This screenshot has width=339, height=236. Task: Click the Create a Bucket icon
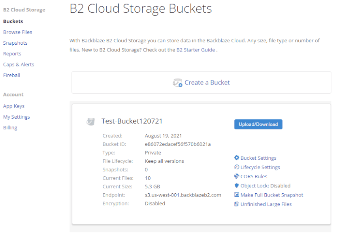point(177,83)
